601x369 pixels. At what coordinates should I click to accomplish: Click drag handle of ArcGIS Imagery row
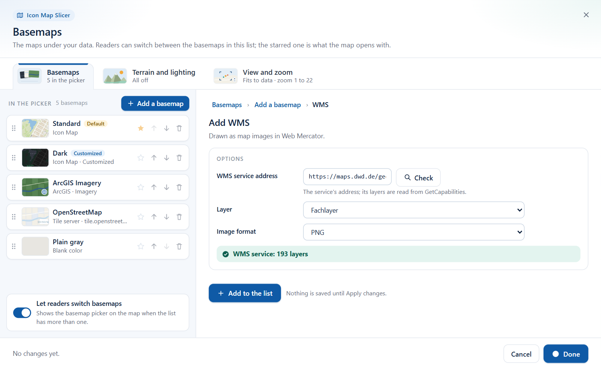[x=14, y=187]
